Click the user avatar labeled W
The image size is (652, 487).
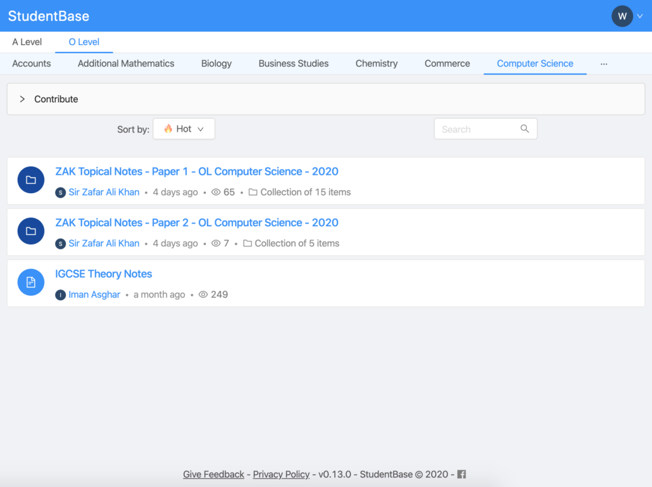[x=622, y=16]
